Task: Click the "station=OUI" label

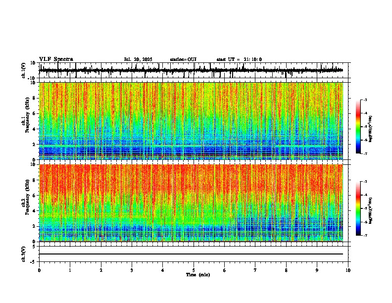Action: 183,59
